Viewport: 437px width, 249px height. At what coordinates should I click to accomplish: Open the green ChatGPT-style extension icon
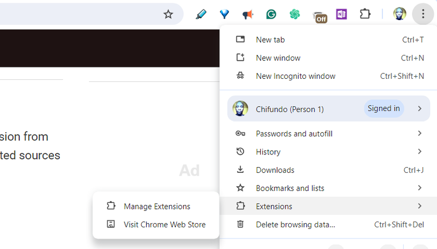pos(295,14)
